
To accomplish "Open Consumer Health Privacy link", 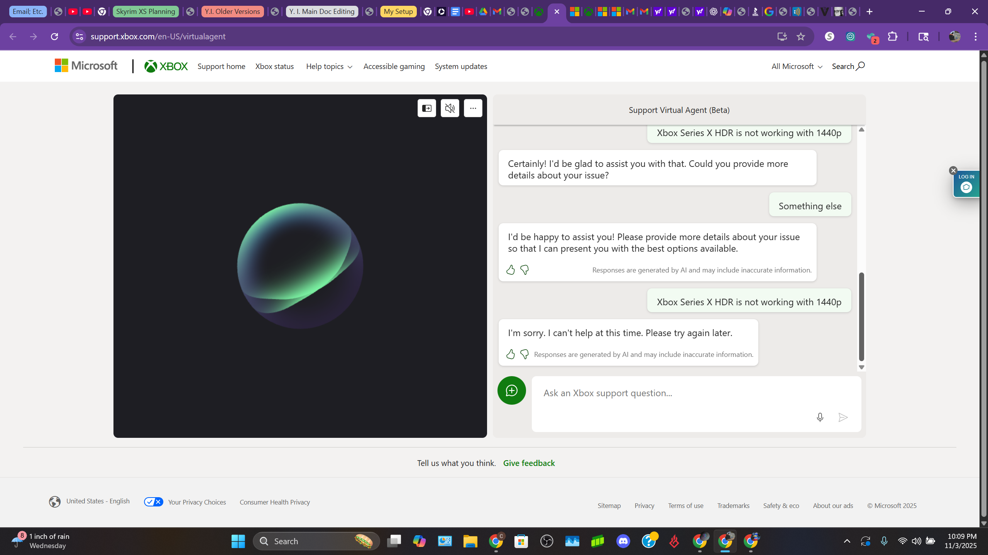I will coord(275,502).
